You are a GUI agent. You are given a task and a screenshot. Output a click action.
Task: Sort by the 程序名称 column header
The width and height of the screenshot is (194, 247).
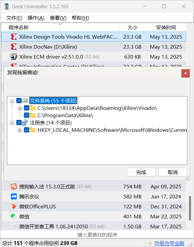click(60, 27)
